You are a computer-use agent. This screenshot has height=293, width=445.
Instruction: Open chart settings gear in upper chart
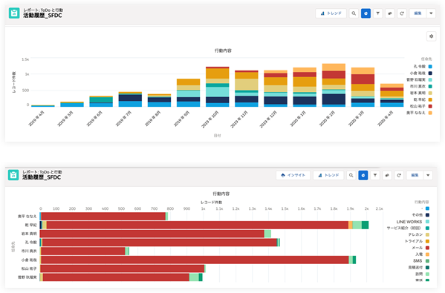pyautogui.click(x=431, y=36)
